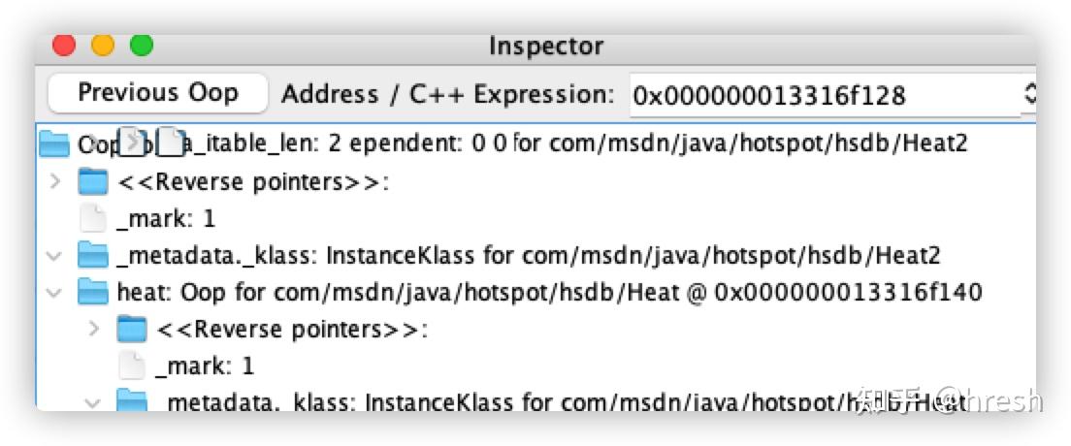Collapse the bottom InstanceKlass node
1071x446 pixels.
point(94,400)
